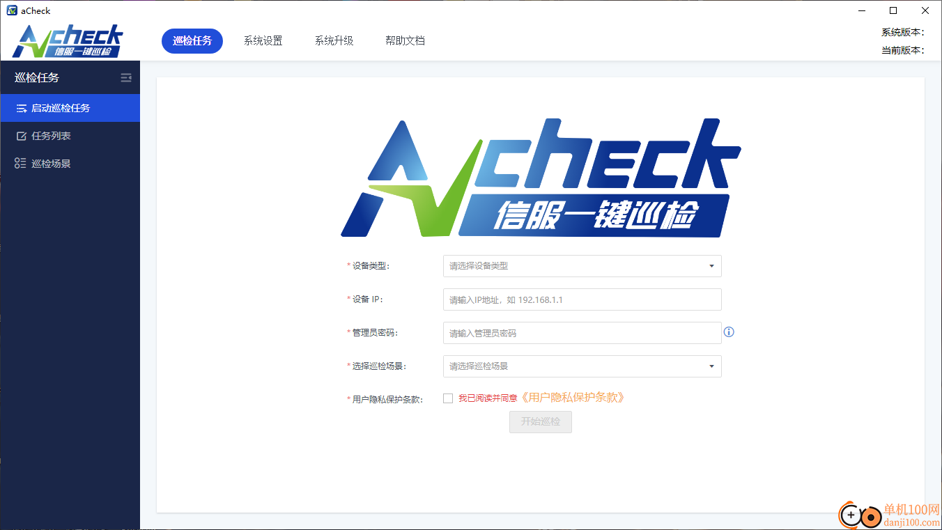The height and width of the screenshot is (530, 942).
Task: Click the aCheck app icon in the title bar
Action: (12, 10)
